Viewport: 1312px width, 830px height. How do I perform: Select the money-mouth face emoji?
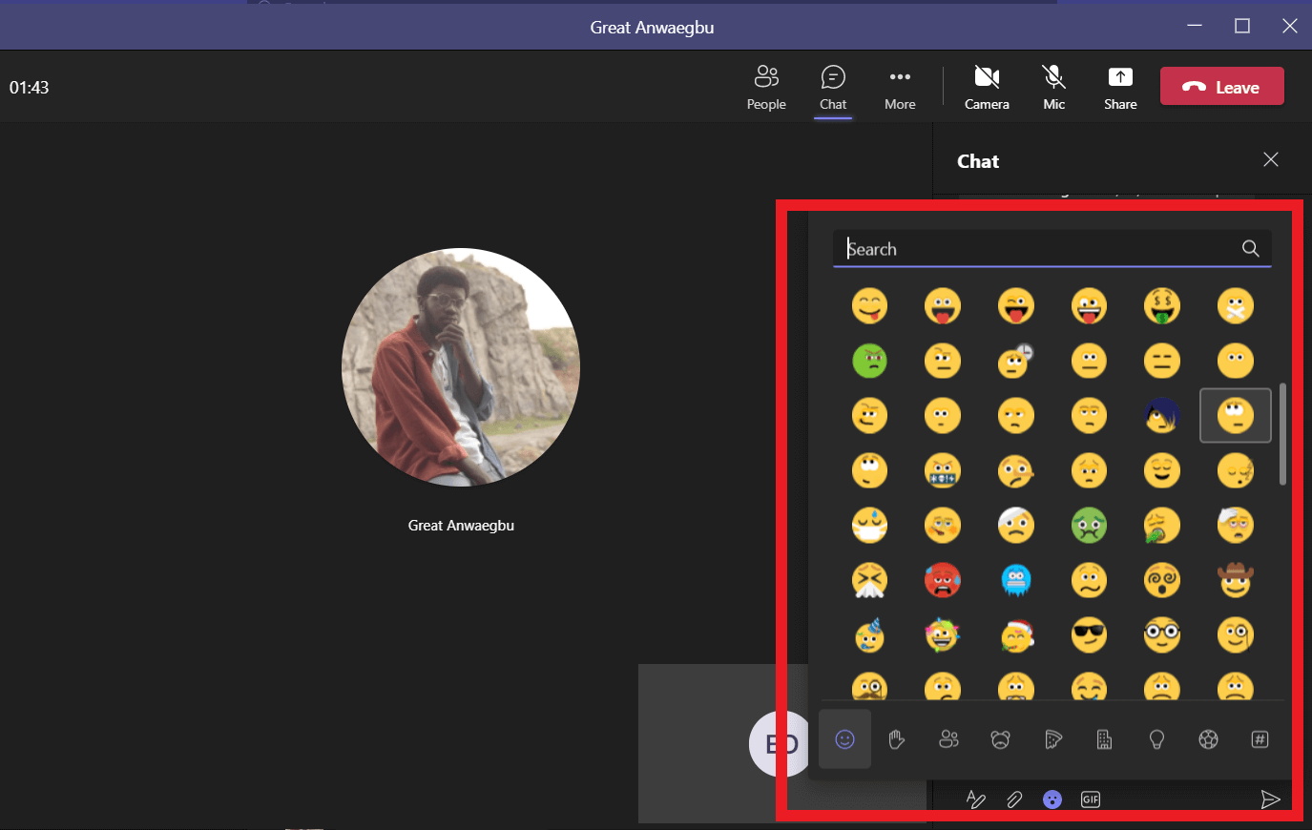pyautogui.click(x=1162, y=305)
